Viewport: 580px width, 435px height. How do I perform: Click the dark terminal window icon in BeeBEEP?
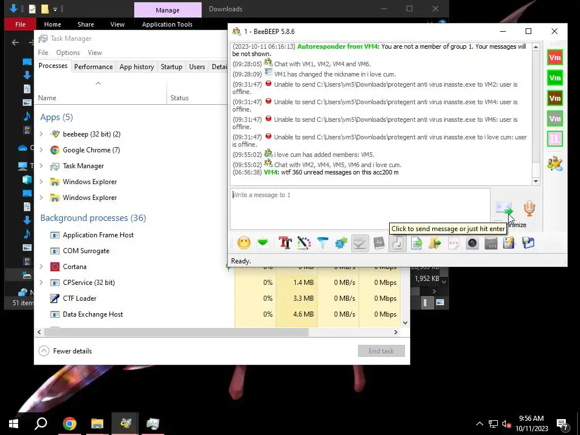[491, 243]
